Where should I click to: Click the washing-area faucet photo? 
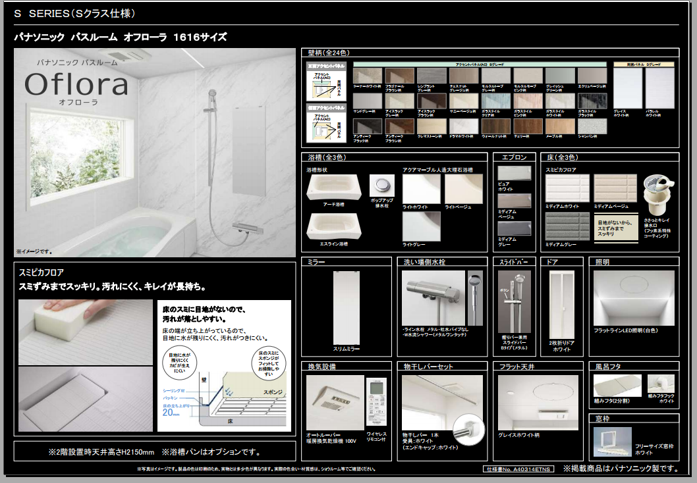pos(433,298)
